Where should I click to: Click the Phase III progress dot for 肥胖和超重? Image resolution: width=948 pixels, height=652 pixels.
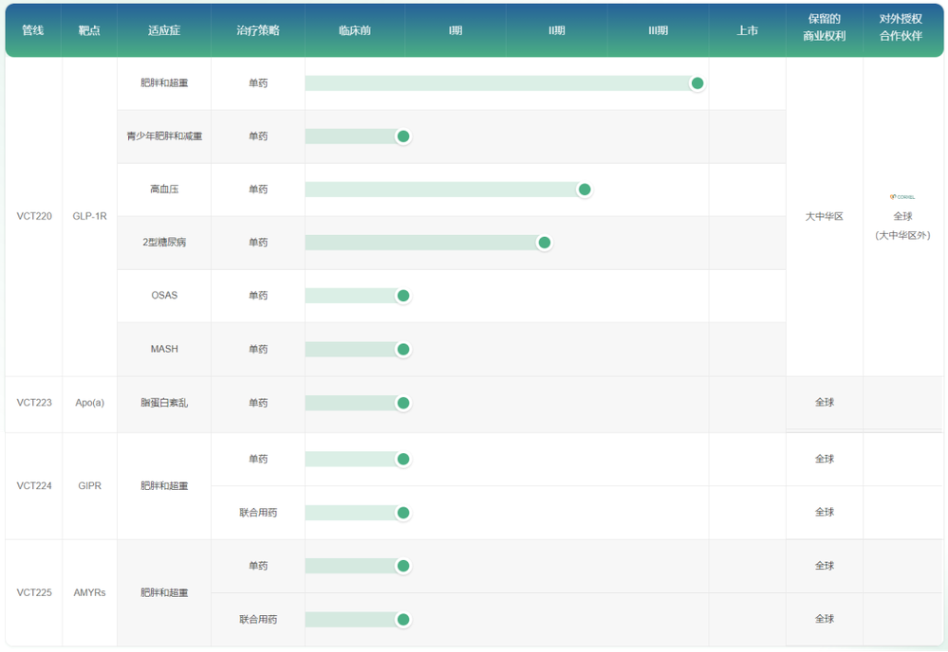pyautogui.click(x=697, y=83)
